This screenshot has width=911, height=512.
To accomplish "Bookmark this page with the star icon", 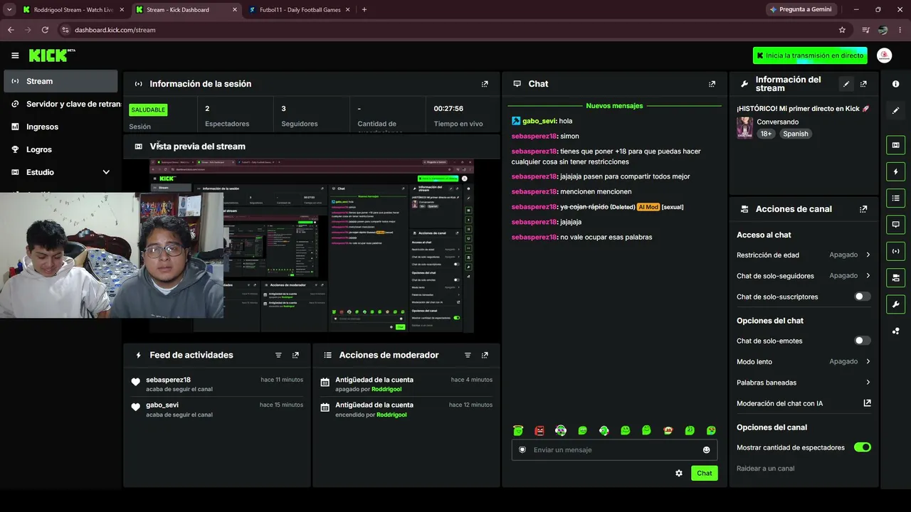I will click(842, 30).
